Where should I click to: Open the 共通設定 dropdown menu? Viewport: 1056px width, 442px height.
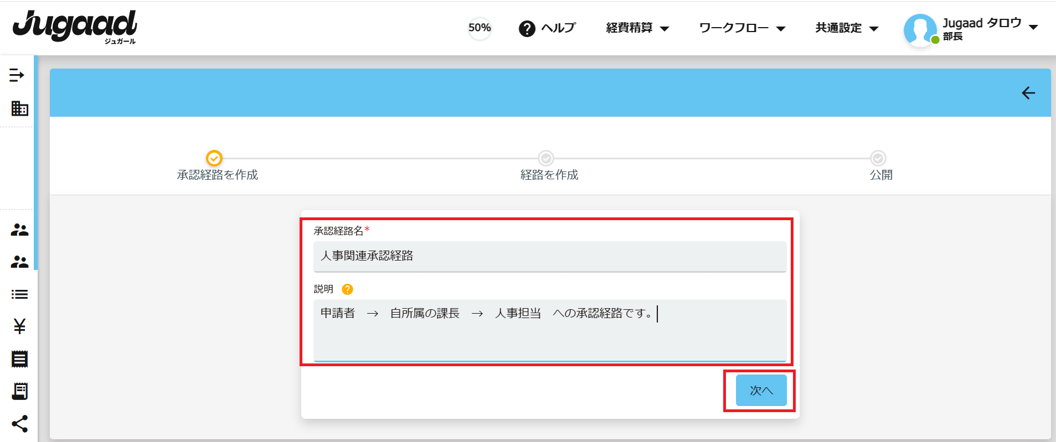[x=847, y=28]
